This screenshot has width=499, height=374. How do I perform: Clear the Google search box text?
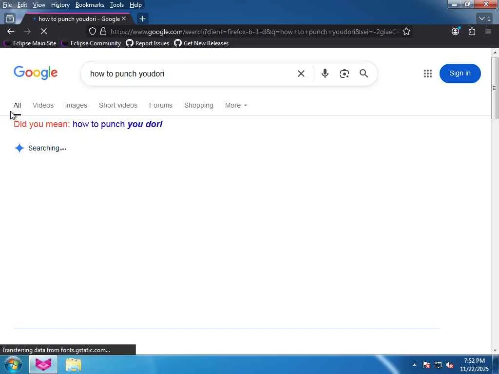(301, 74)
